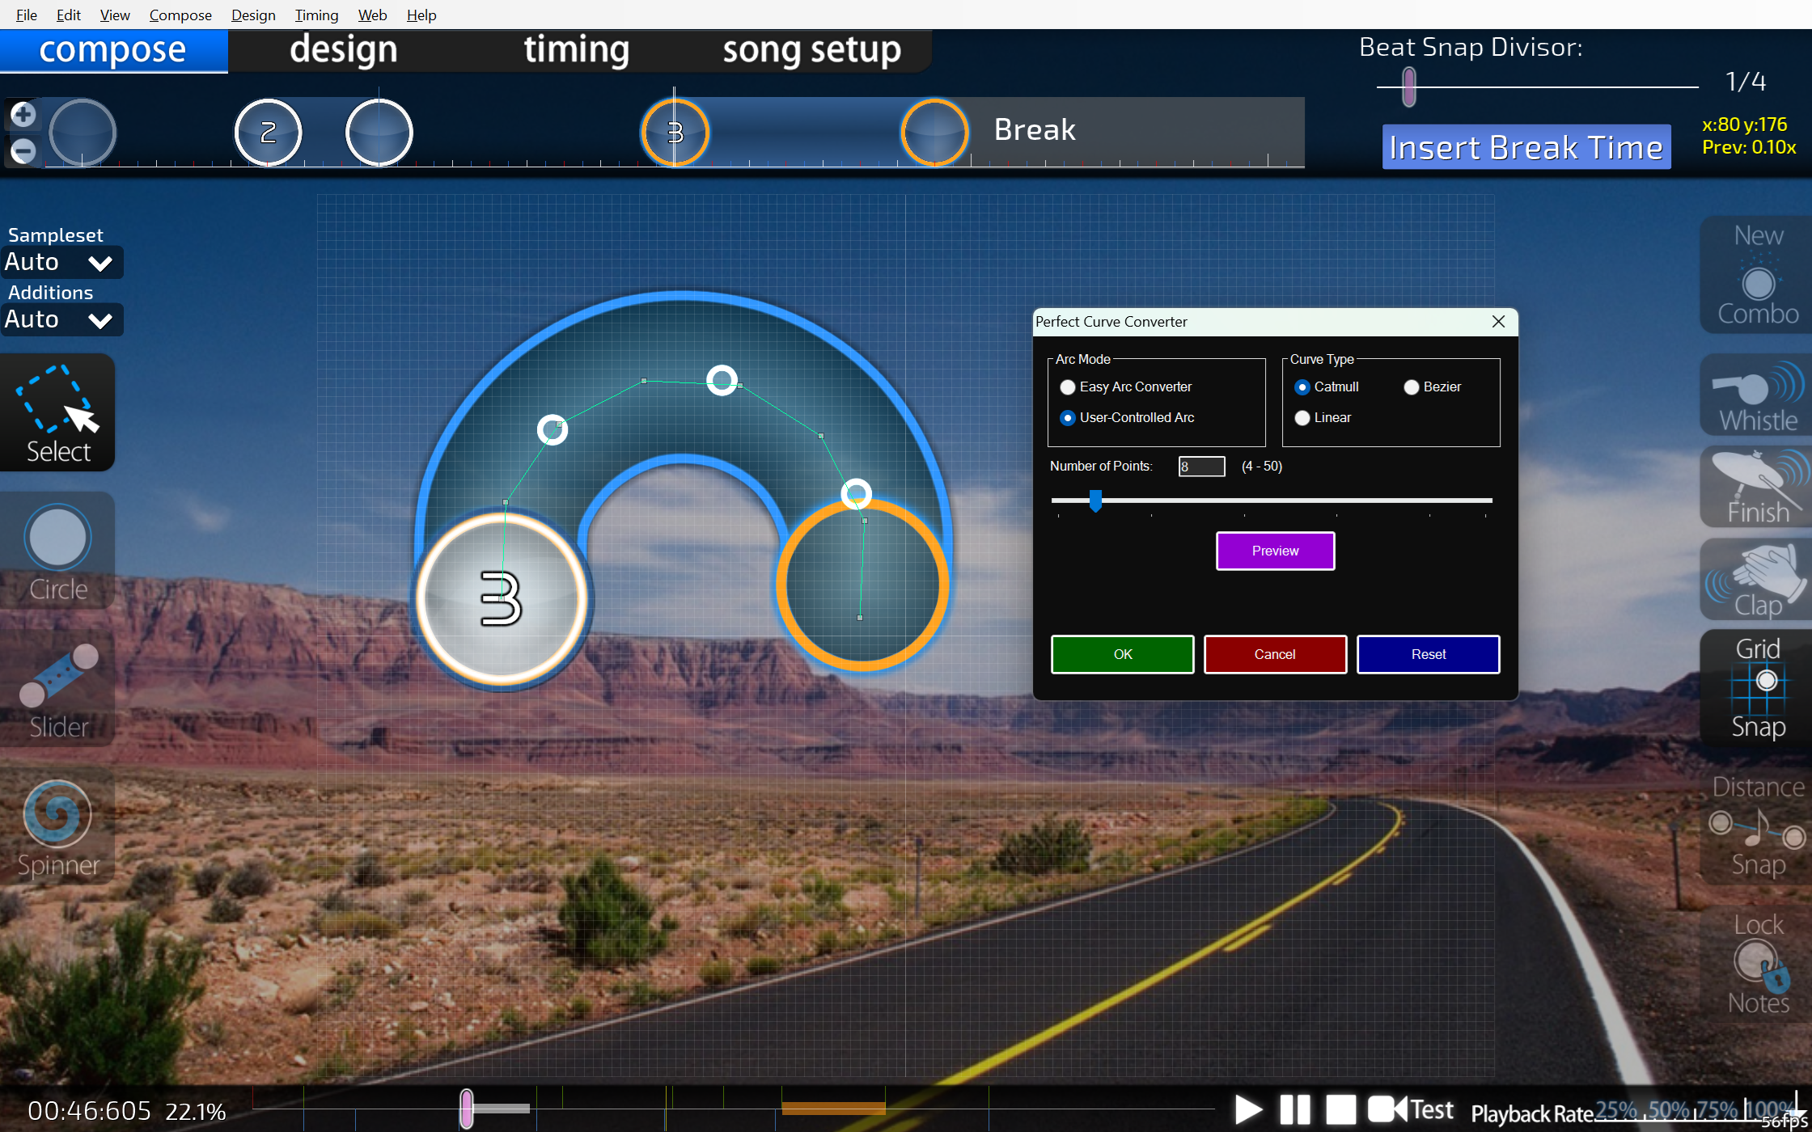
Task: Activate the Select tool
Action: 57,413
